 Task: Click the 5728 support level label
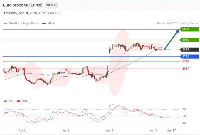click(x=186, y=61)
